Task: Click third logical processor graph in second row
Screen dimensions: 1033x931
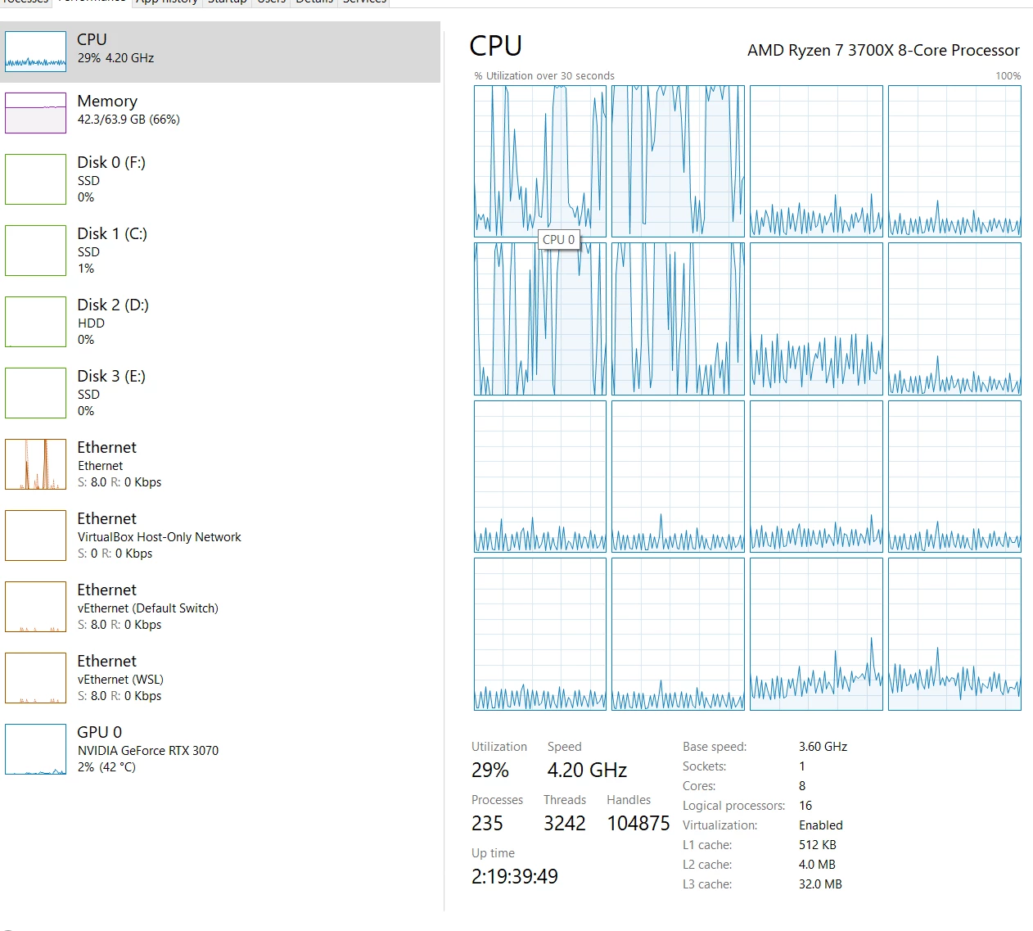Action: click(x=816, y=319)
